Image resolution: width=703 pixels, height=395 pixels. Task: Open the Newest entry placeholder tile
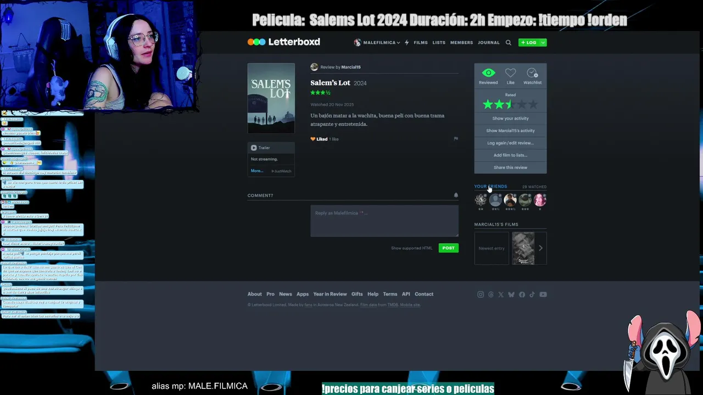[492, 248]
